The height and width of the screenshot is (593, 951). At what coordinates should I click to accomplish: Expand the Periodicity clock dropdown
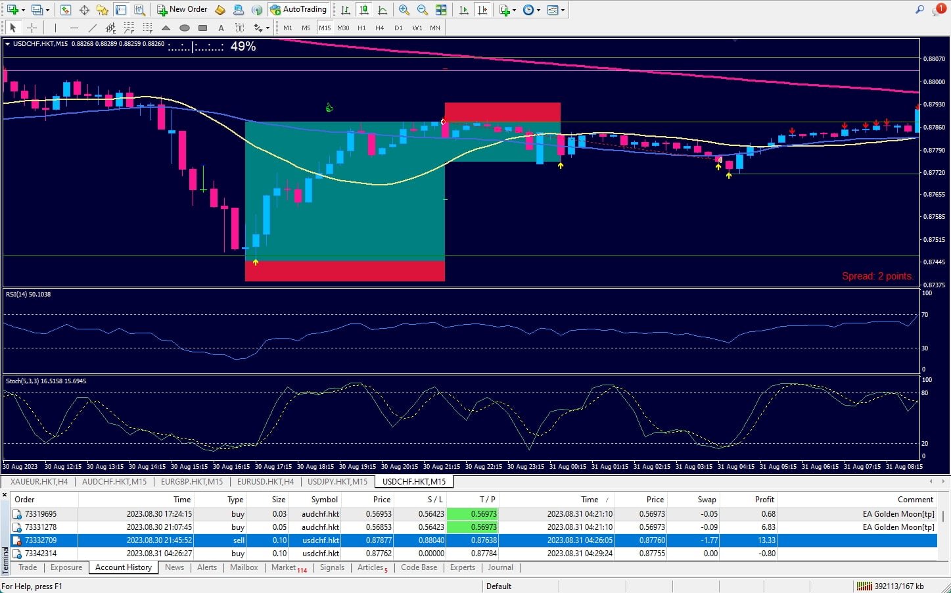538,10
